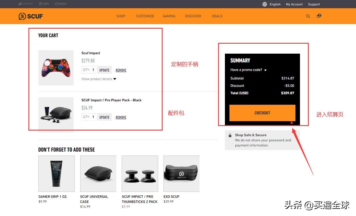Open the SHOP menu
This screenshot has width=356, height=216.
[121, 16]
